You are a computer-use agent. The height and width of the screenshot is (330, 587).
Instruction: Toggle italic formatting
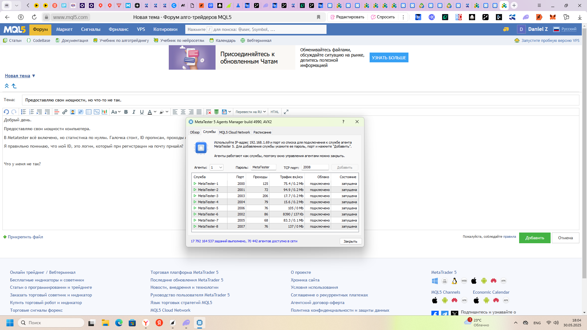[134, 112]
